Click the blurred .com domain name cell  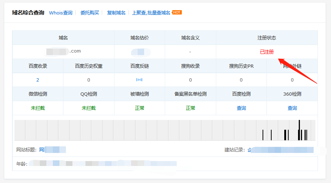click(x=63, y=51)
